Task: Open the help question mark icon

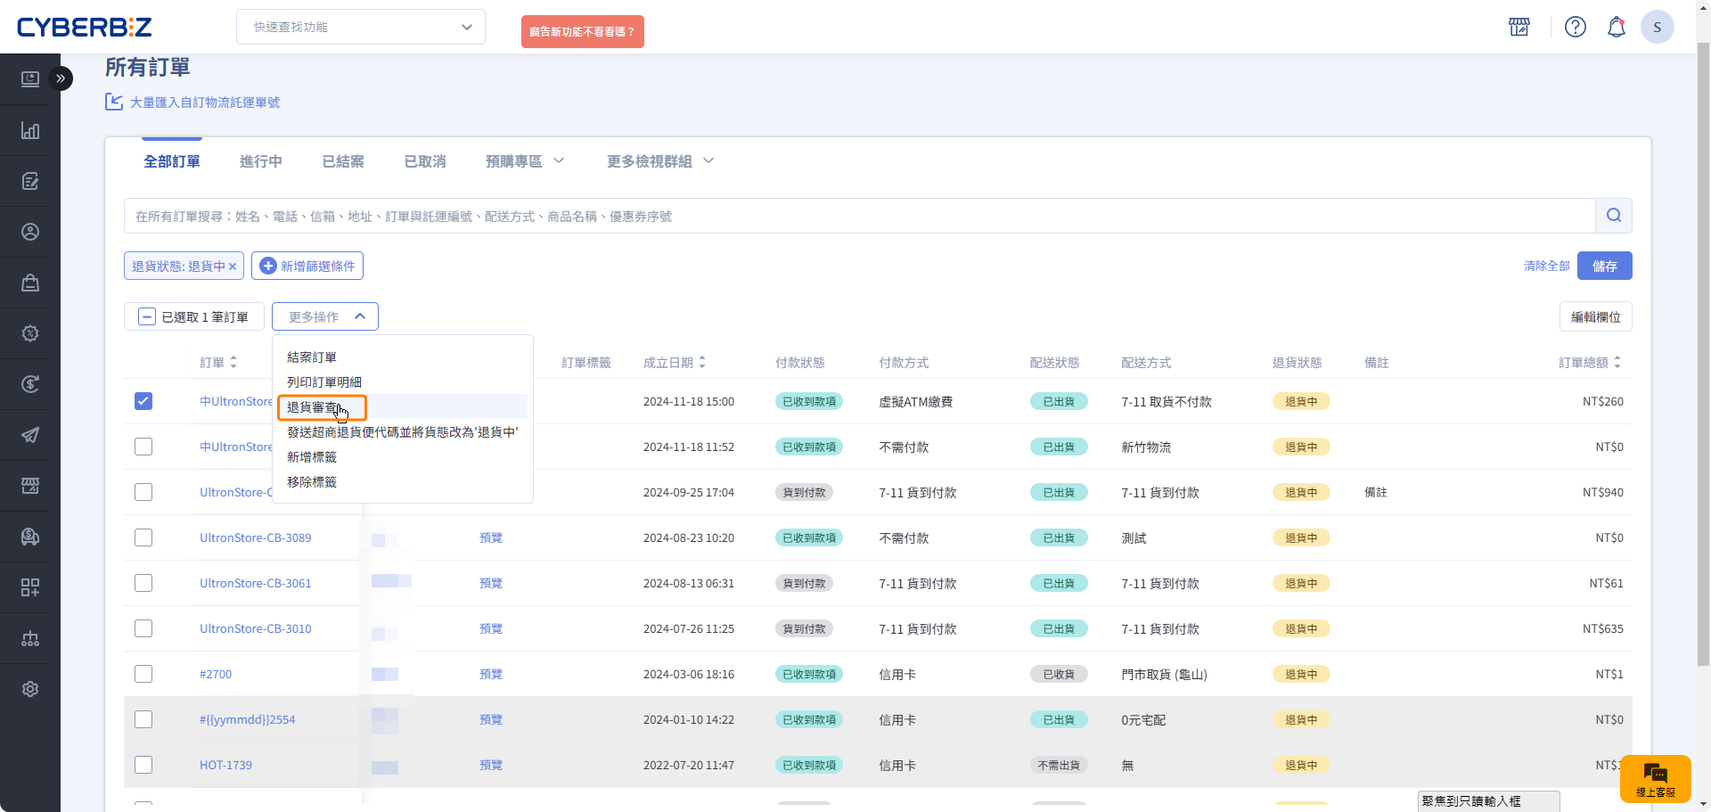Action: pyautogui.click(x=1575, y=28)
